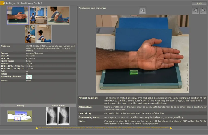This screenshot has width=208, height=135.
Task: Click the left warning triangle icon
Action: [37, 128]
